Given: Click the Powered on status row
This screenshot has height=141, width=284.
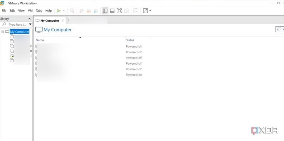Looking at the screenshot, I should coord(134,75).
